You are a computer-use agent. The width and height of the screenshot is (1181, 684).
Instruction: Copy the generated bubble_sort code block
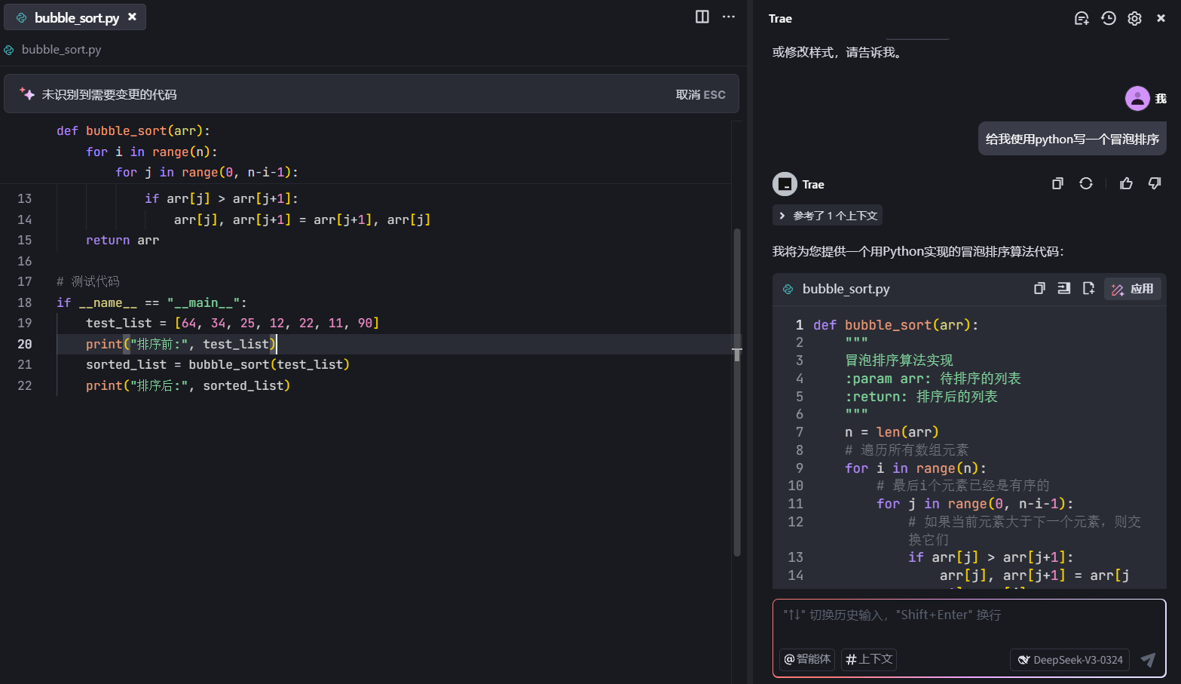[1039, 288]
